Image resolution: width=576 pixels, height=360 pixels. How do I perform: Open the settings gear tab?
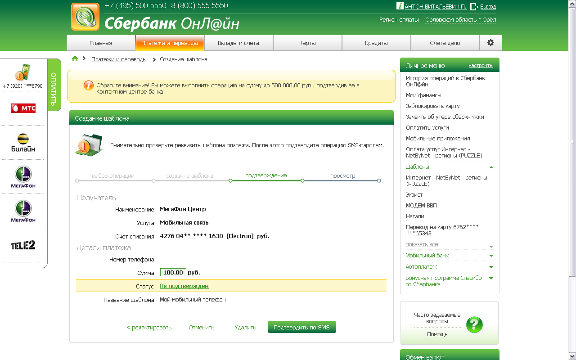(x=490, y=43)
